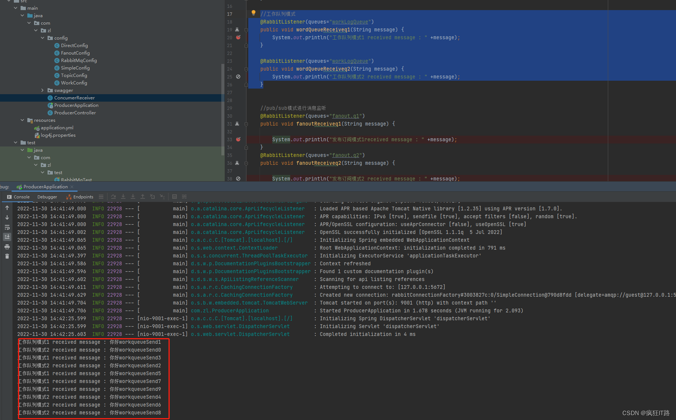The height and width of the screenshot is (420, 676).
Task: Collapse the config package in project tree
Action: [x=43, y=38]
